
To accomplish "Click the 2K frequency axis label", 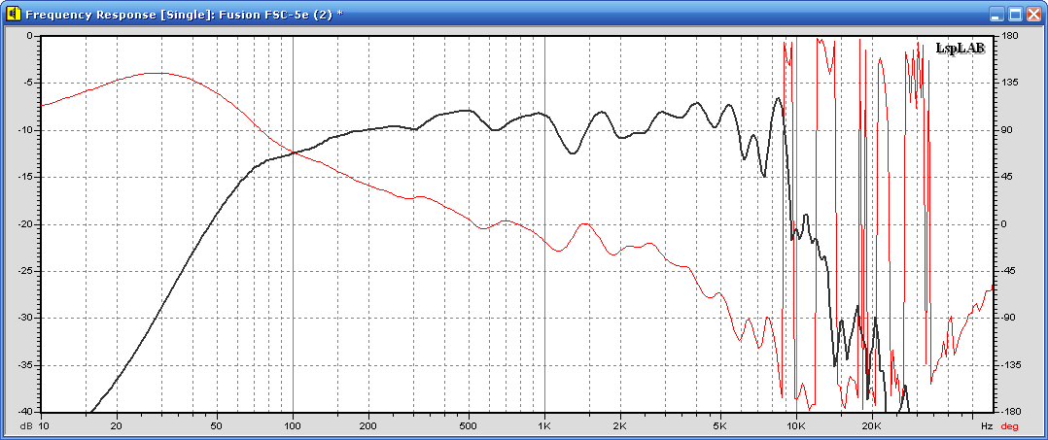I will 620,424.
